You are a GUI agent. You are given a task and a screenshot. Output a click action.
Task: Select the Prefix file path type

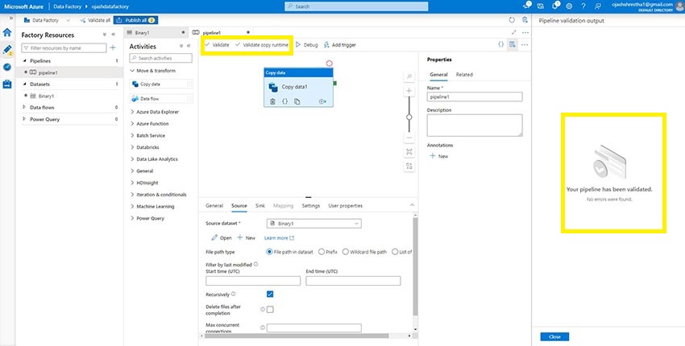pos(322,252)
